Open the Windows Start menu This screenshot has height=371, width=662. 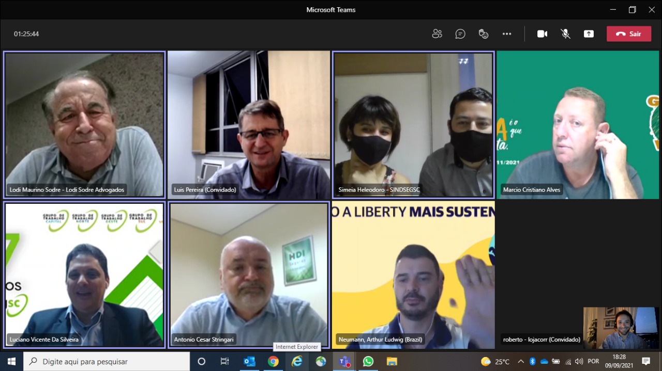[11, 361]
